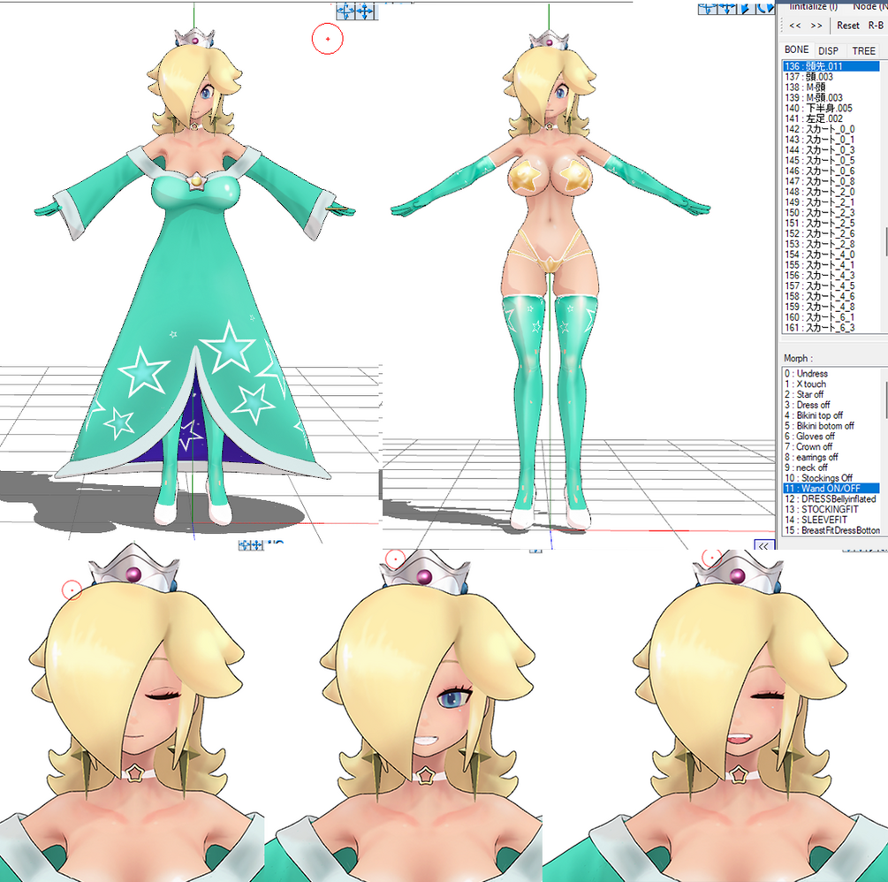The width and height of the screenshot is (888, 882).
Task: Select bone 139 : M-頭.003
Action: 831,97
